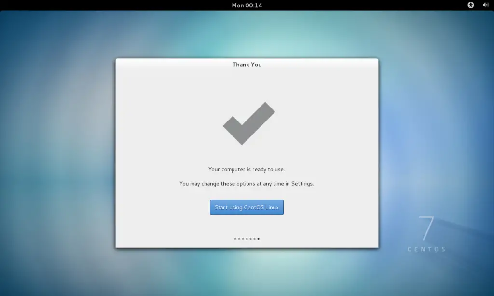This screenshot has height=296, width=494.
Task: Click the CENTOS text on the wallpaper
Action: coord(426,249)
